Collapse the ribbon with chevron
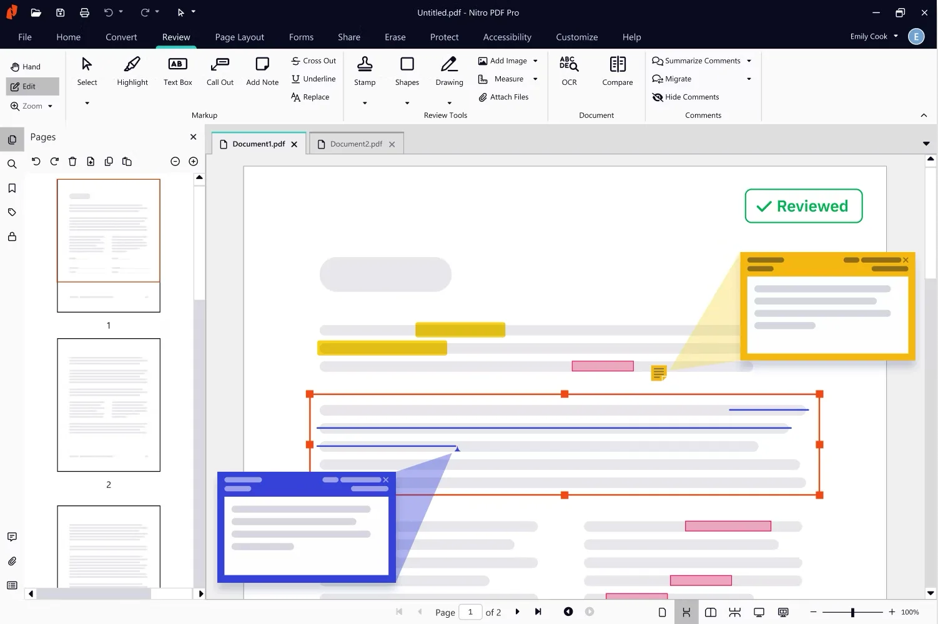The image size is (938, 624). 924,115
